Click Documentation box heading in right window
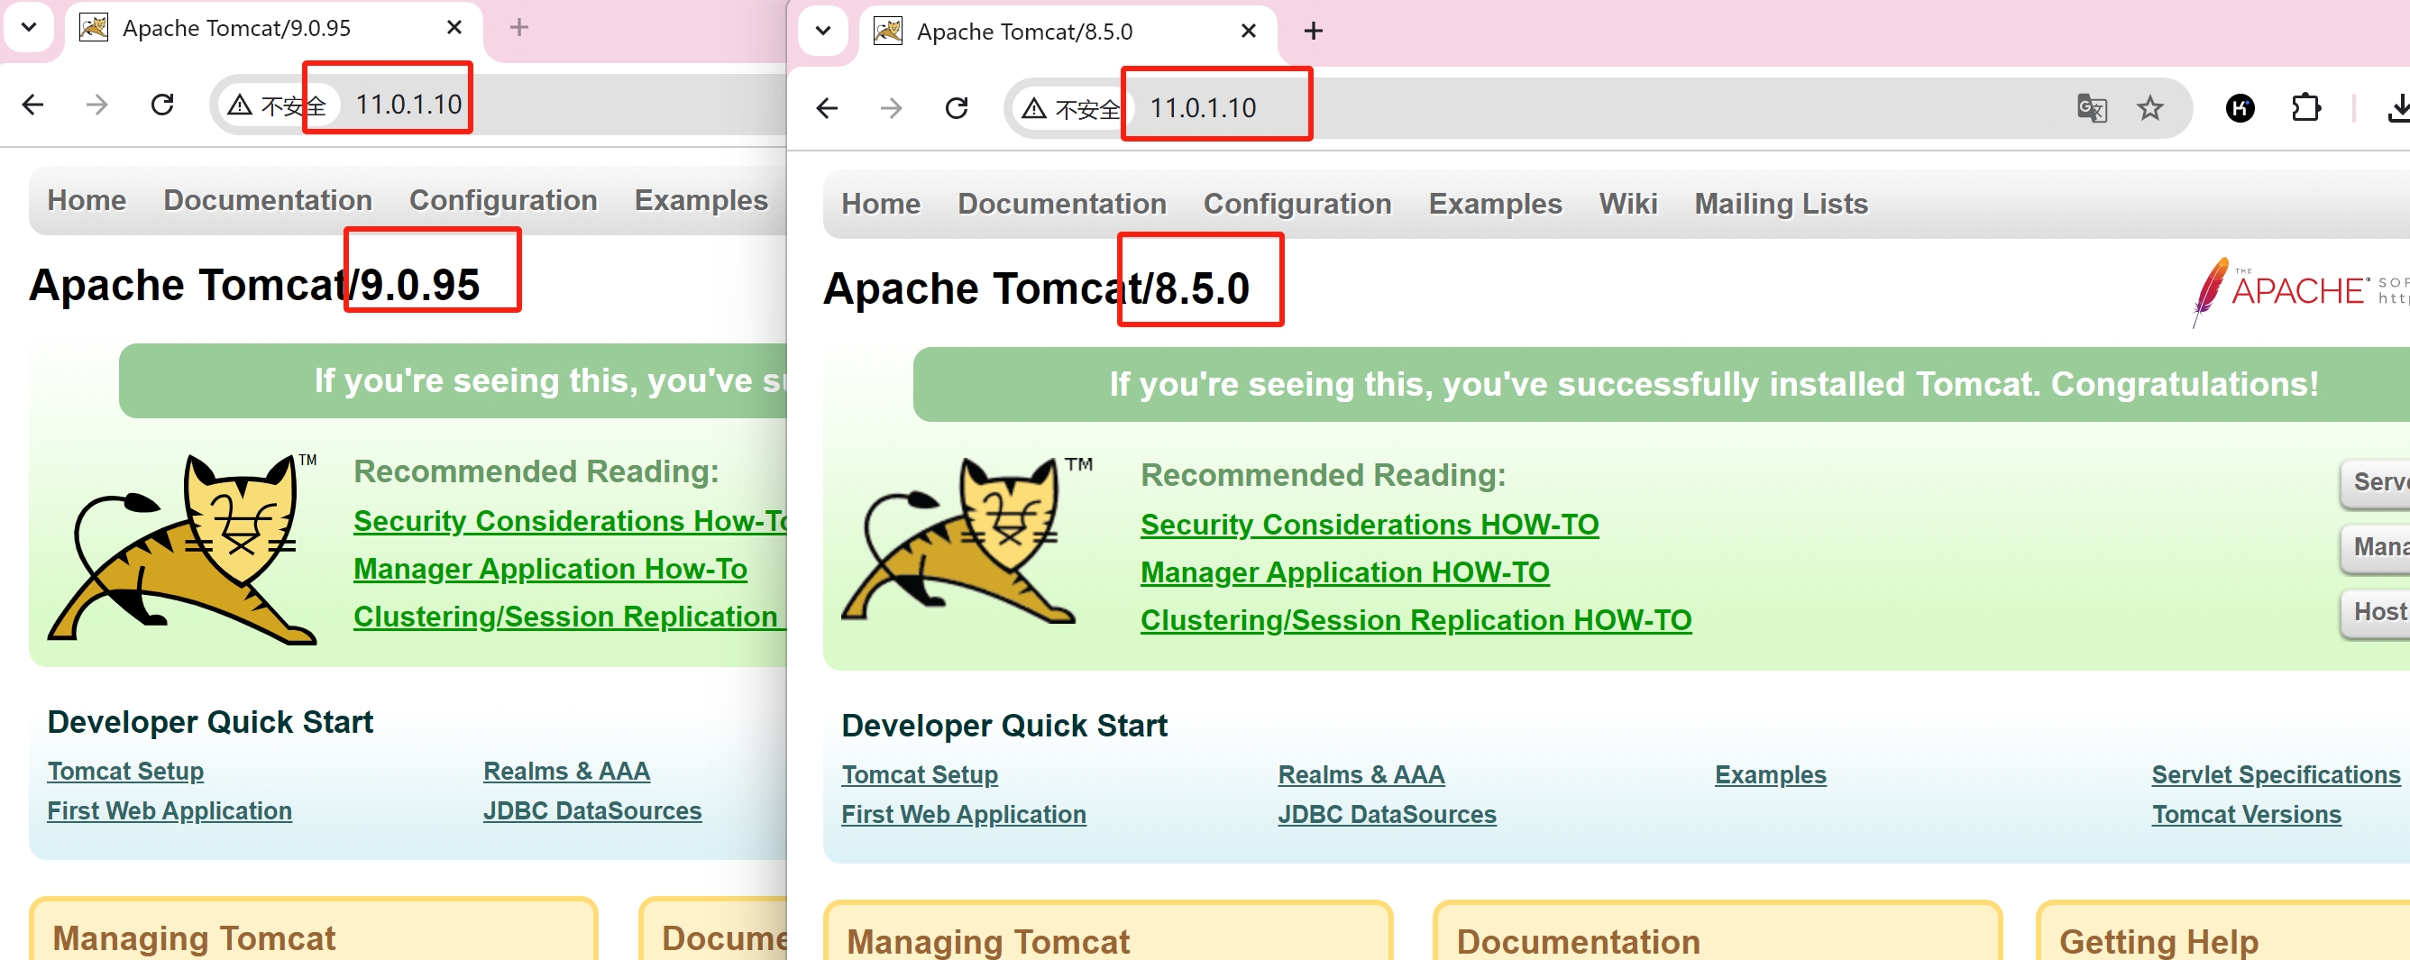2410x960 pixels. click(x=1579, y=941)
